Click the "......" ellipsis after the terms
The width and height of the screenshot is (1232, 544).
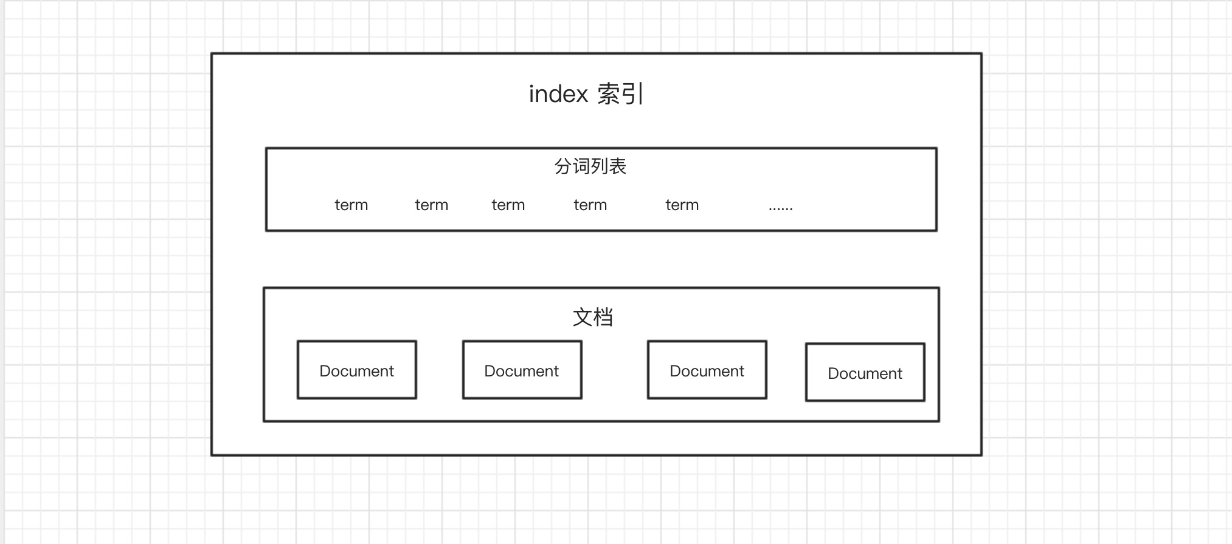click(x=780, y=208)
